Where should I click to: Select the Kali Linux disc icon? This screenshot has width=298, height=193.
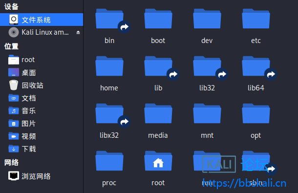coord(14,32)
